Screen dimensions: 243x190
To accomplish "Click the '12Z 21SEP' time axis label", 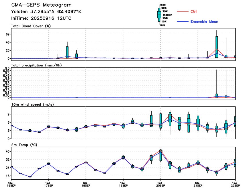I will pyautogui.click(x=198, y=184).
